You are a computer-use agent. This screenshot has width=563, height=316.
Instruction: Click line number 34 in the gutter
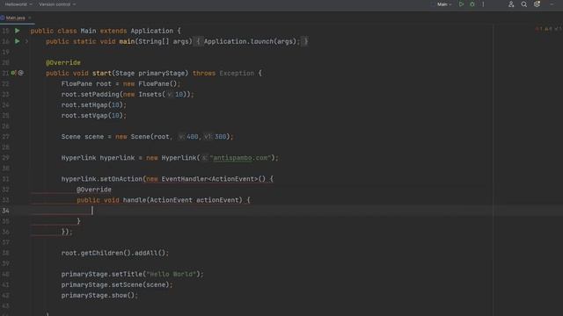click(x=5, y=211)
